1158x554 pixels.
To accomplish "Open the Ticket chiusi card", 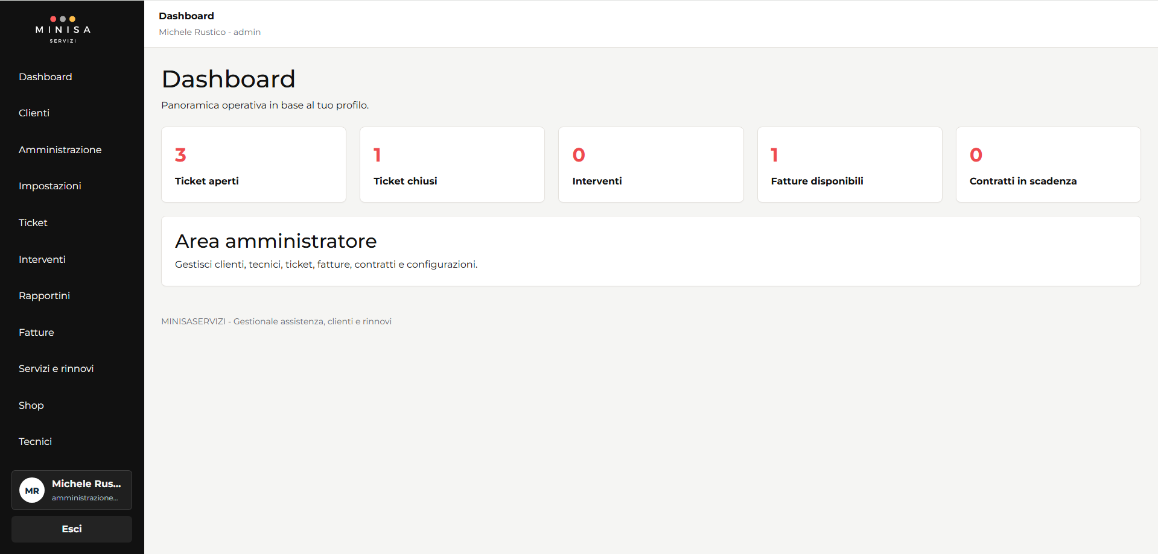I will point(452,165).
